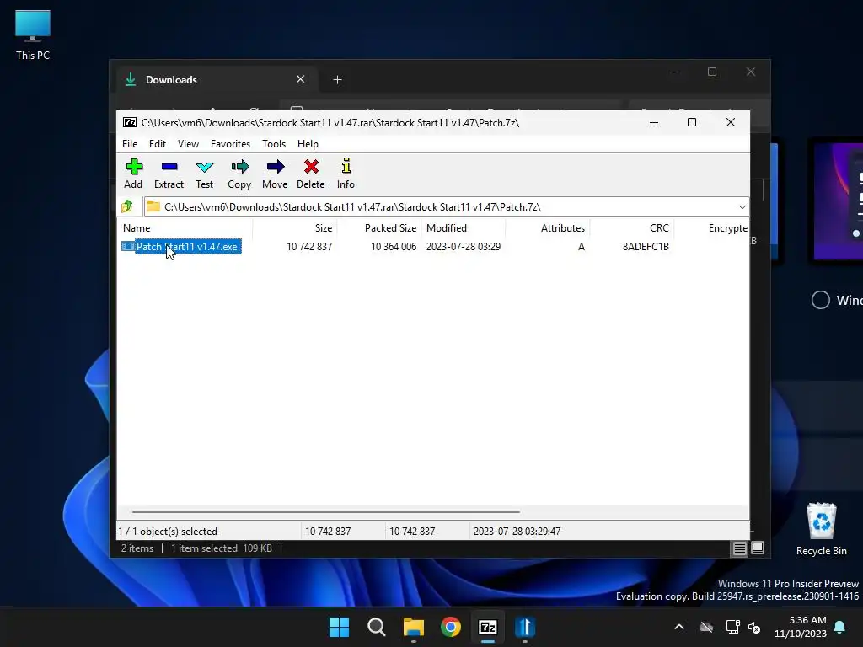
Task: Switch Explorer to large thumbnails view icon
Action: 758,548
